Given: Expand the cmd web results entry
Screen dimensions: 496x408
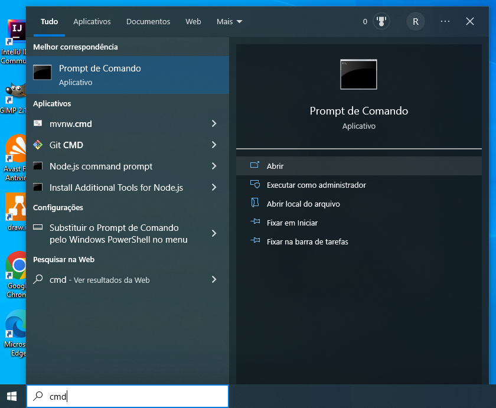Looking at the screenshot, I should point(214,279).
